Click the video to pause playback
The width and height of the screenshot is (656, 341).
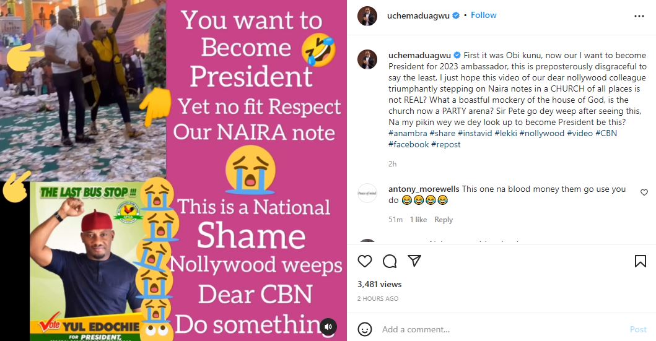tap(173, 170)
